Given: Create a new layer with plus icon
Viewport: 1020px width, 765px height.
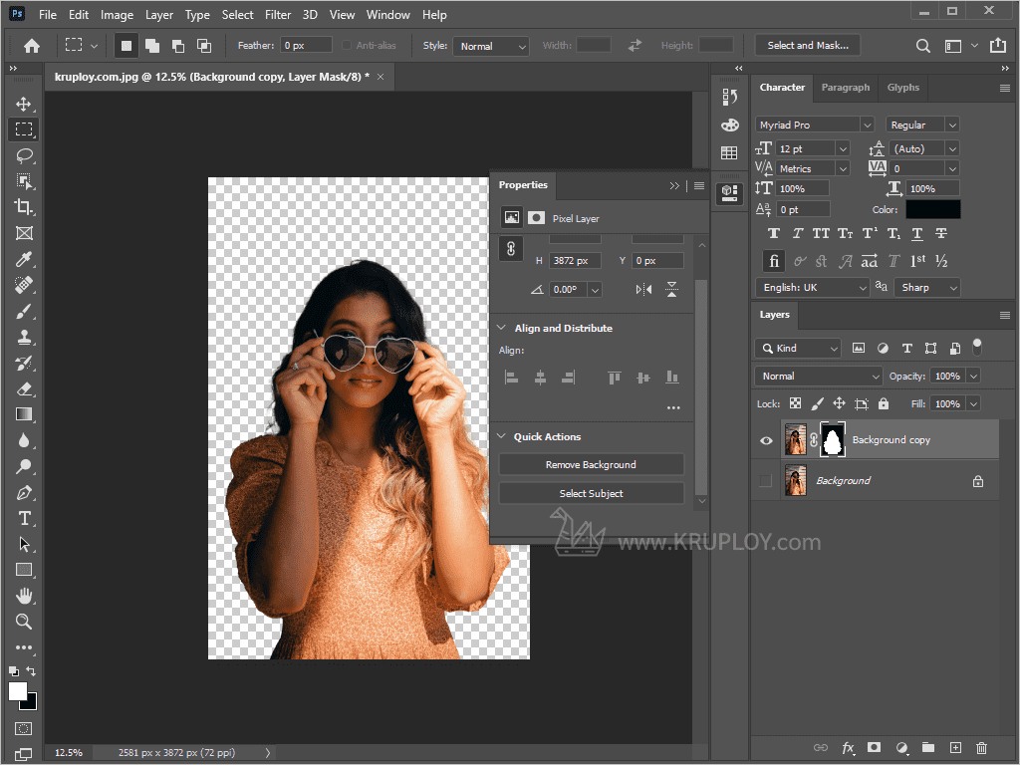Looking at the screenshot, I should [955, 748].
